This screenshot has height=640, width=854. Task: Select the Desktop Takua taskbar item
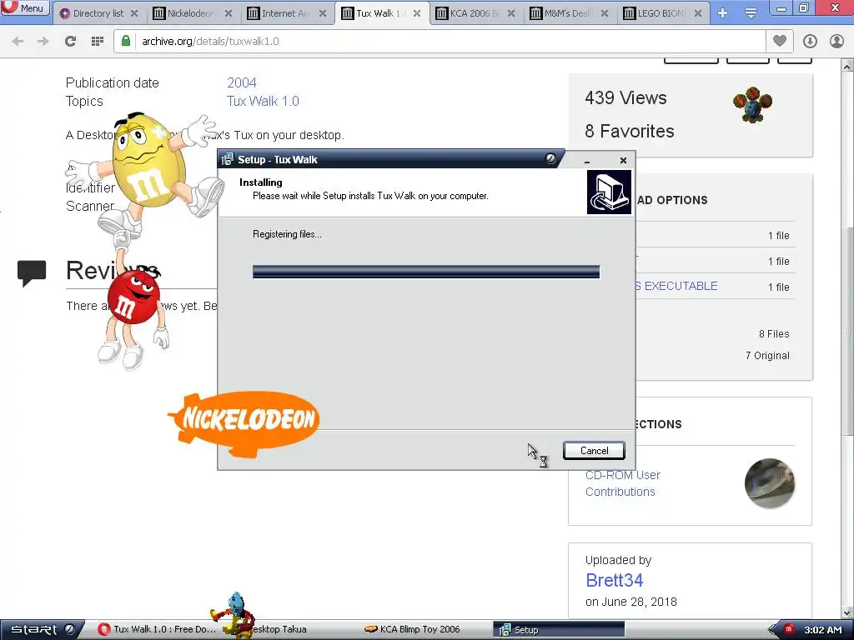tap(279, 630)
